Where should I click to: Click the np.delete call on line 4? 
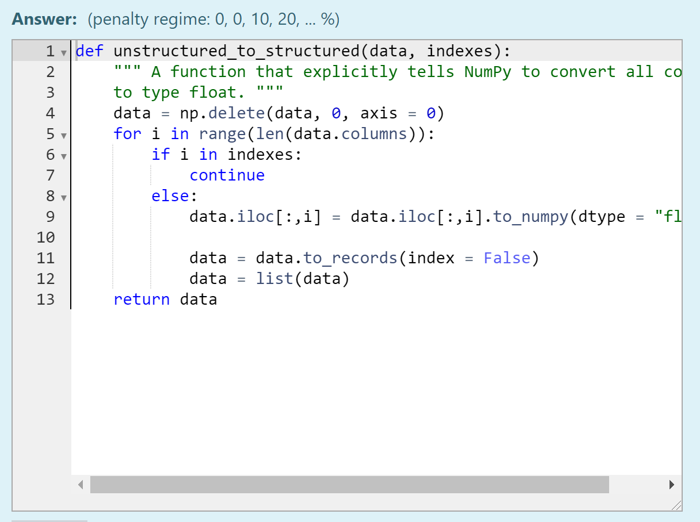223,113
